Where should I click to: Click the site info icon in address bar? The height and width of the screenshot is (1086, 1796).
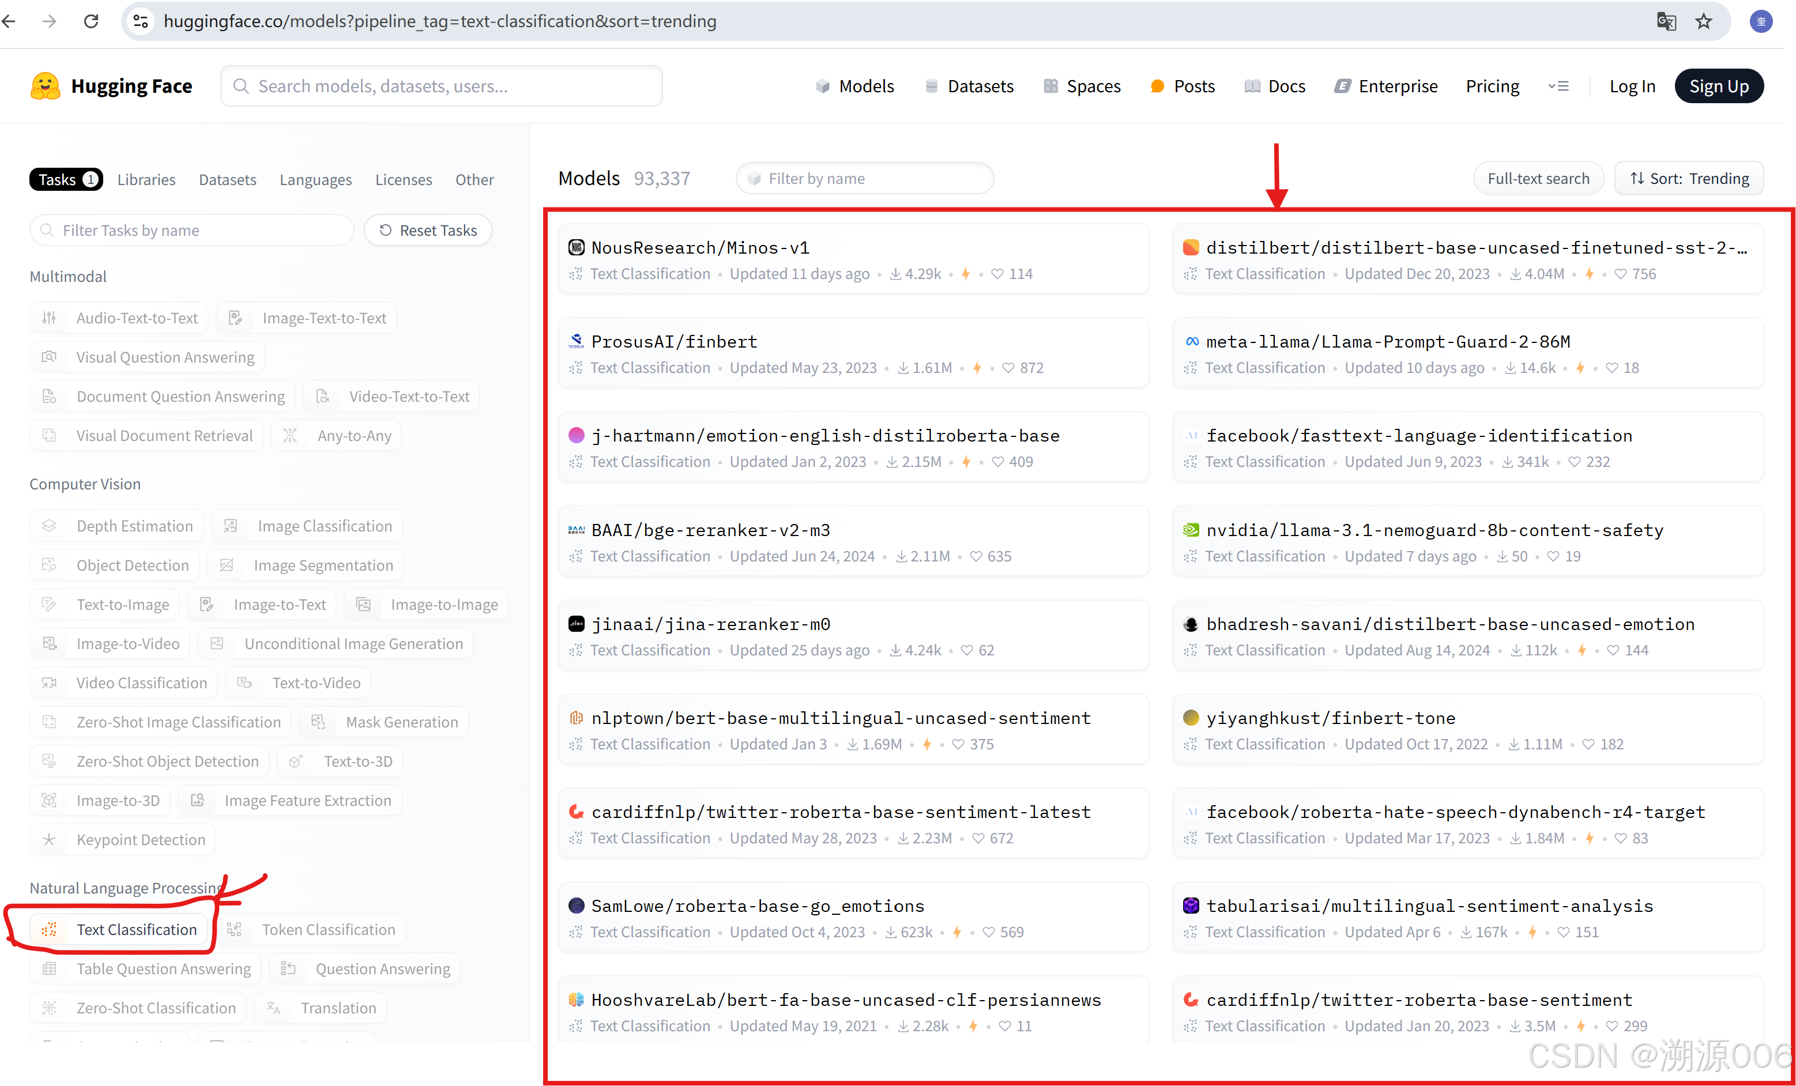(141, 21)
